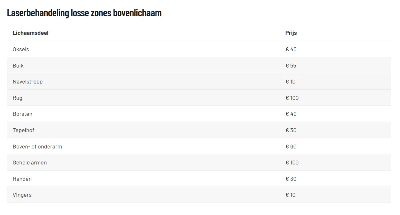Select the 'Boven- of onderarm' row label
The image size is (400, 215).
[37, 147]
